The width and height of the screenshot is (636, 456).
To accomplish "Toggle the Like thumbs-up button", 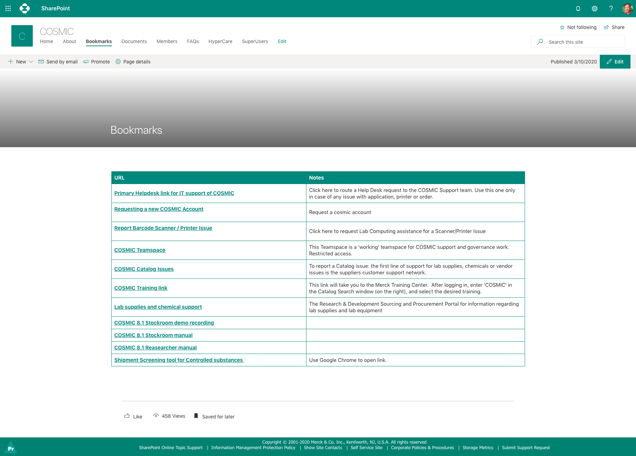I will 133,416.
